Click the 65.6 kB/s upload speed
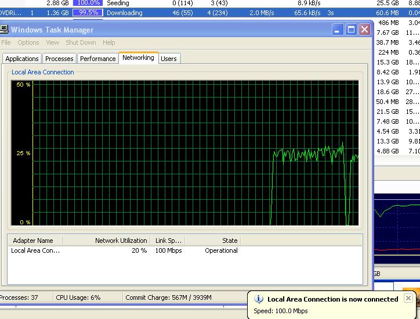The width and height of the screenshot is (420, 319). (307, 13)
